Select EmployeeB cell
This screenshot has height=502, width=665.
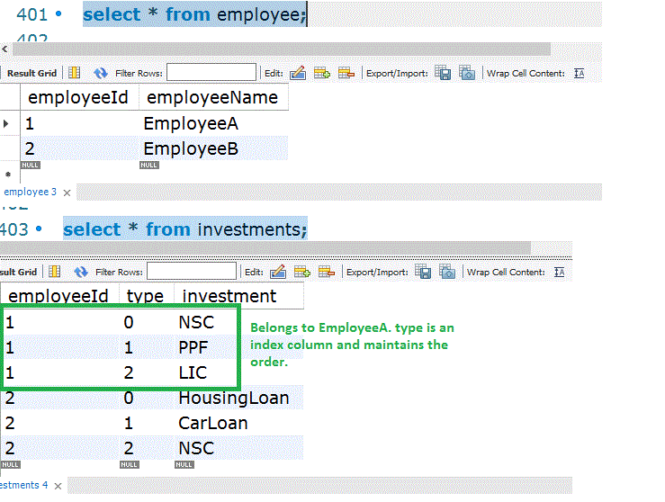(214, 148)
